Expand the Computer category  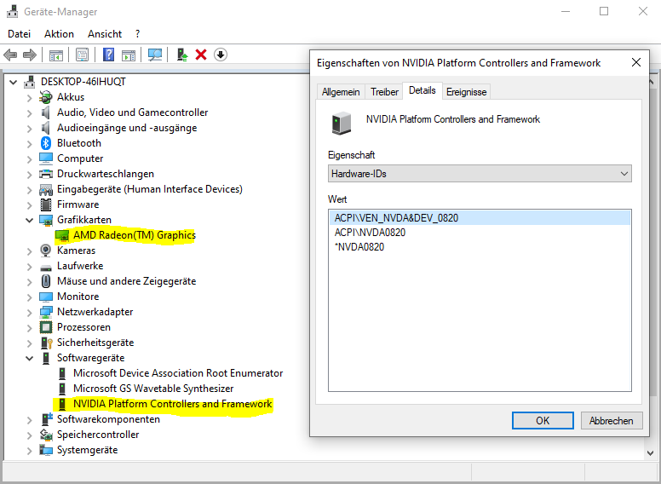pos(29,159)
